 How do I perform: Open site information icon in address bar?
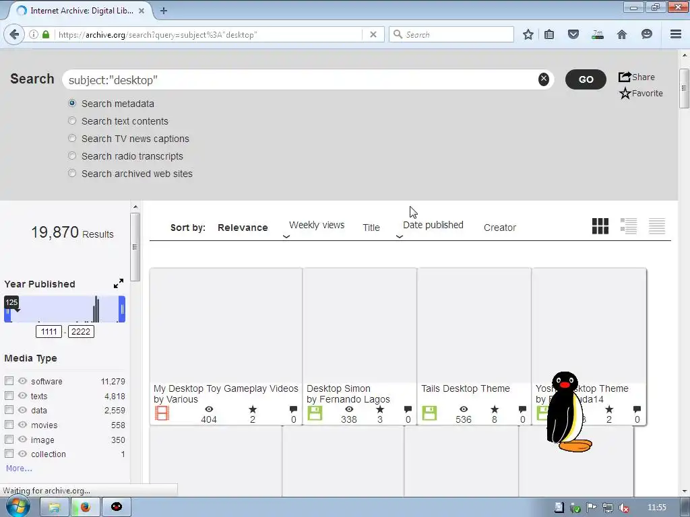tap(34, 34)
